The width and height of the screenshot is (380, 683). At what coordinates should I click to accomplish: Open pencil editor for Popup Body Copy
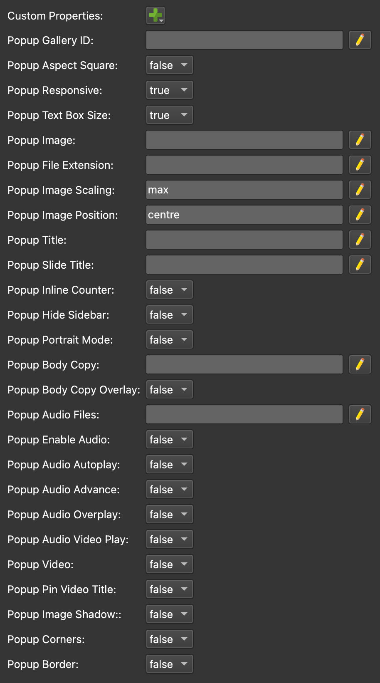coord(360,365)
